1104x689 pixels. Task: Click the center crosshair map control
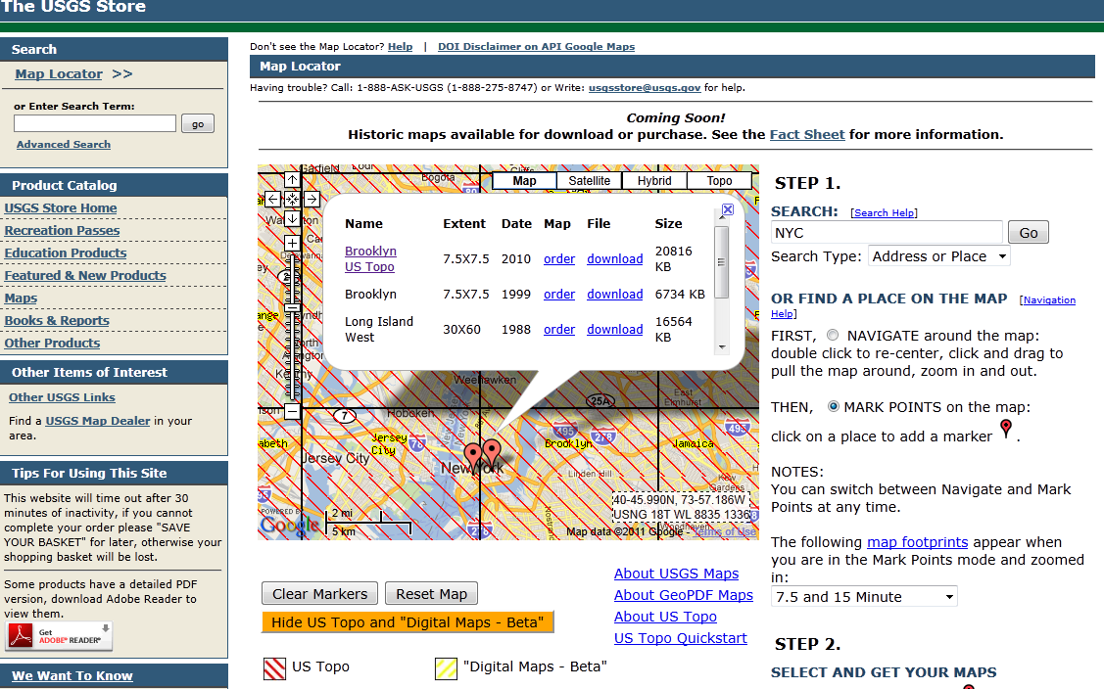tap(291, 198)
